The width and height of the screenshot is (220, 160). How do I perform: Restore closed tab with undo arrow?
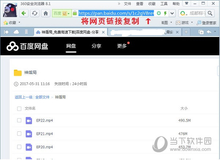pyautogui.click(x=209, y=32)
